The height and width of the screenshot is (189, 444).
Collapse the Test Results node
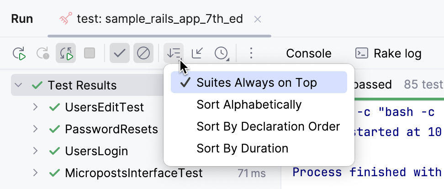pos(18,85)
